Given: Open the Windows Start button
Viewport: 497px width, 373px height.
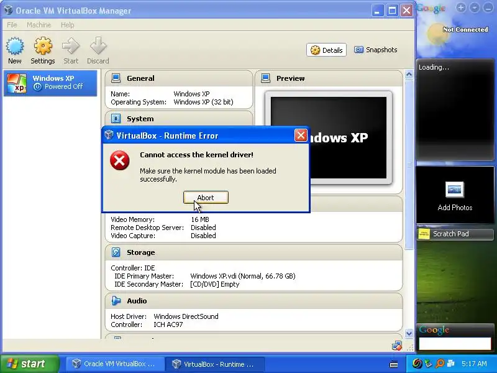Looking at the screenshot, I should (x=30, y=364).
